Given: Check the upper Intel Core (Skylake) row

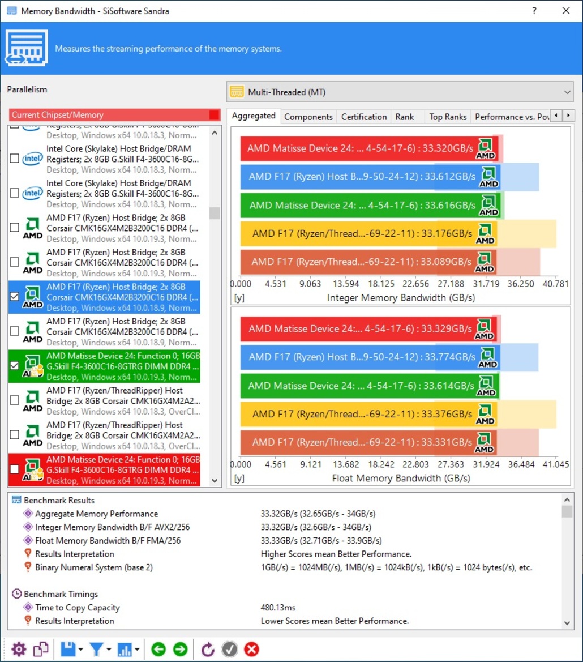Looking at the screenshot, I should pyautogui.click(x=14, y=159).
